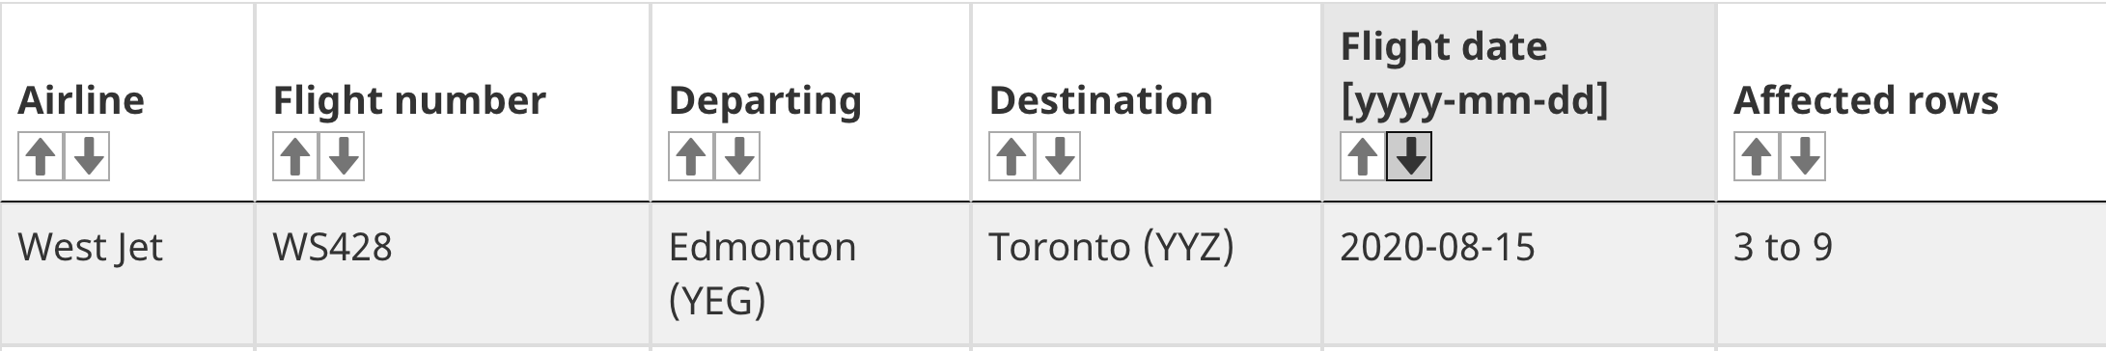Screen dimensions: 2106x351
Task: Sort Flight number descending with down arrow
Action: coord(342,157)
